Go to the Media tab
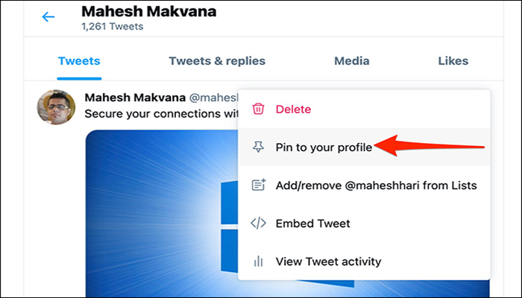The image size is (522, 298). [351, 61]
